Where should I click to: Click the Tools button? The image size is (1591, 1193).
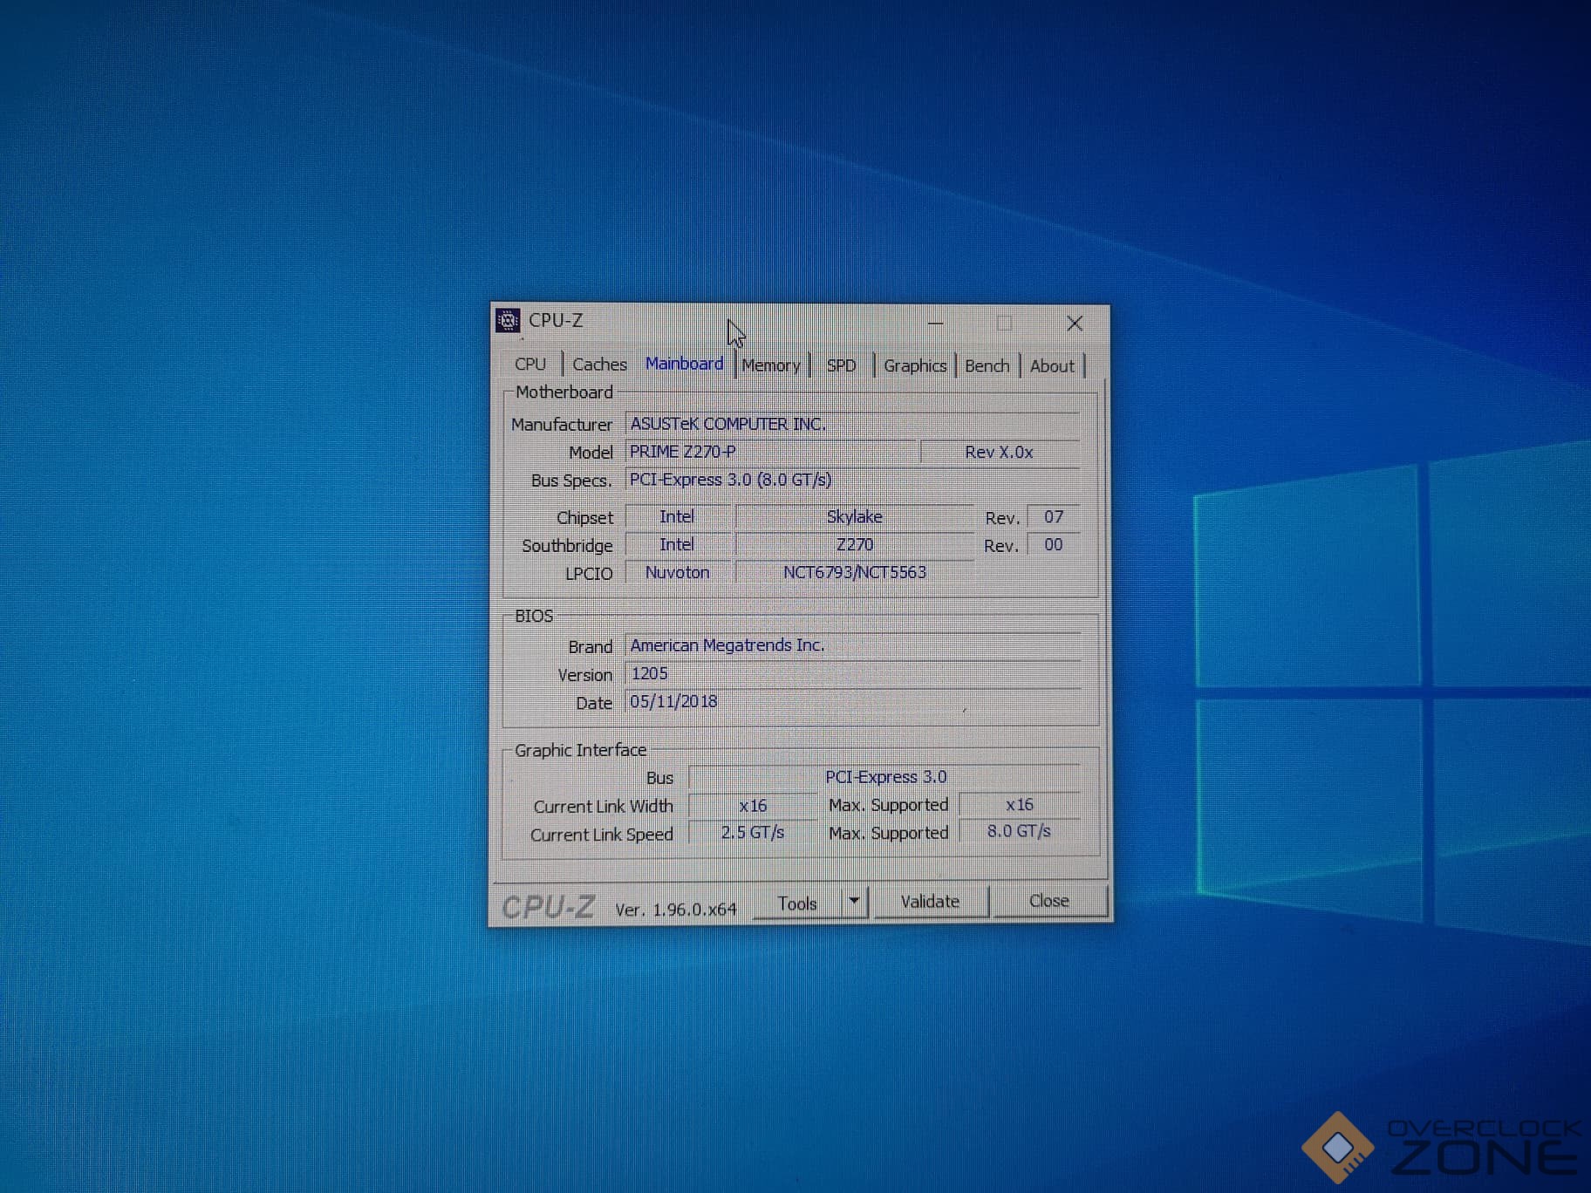pyautogui.click(x=797, y=903)
